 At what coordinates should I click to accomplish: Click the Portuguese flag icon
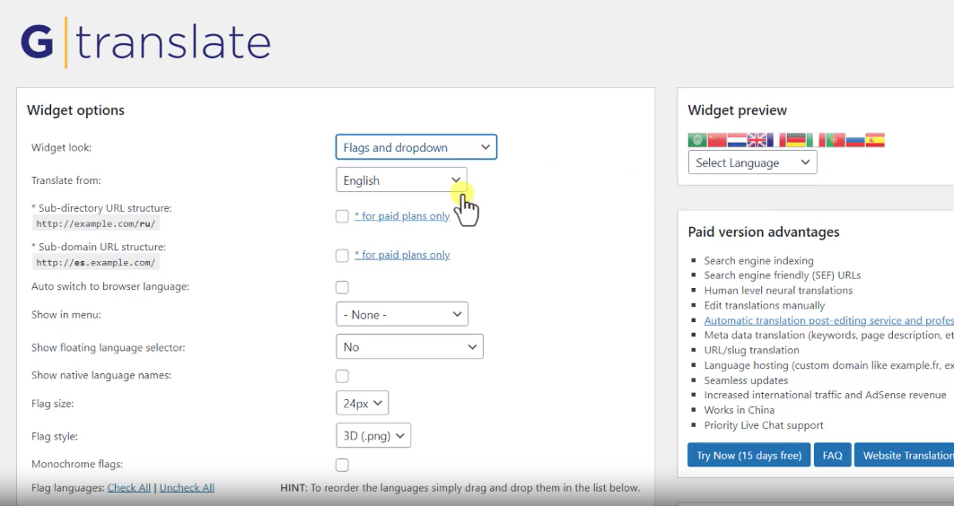pyautogui.click(x=836, y=140)
